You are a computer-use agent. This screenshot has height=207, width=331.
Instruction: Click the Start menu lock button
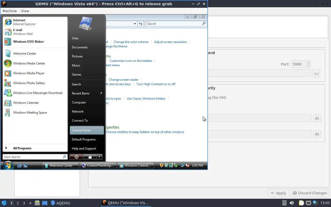coord(90,157)
